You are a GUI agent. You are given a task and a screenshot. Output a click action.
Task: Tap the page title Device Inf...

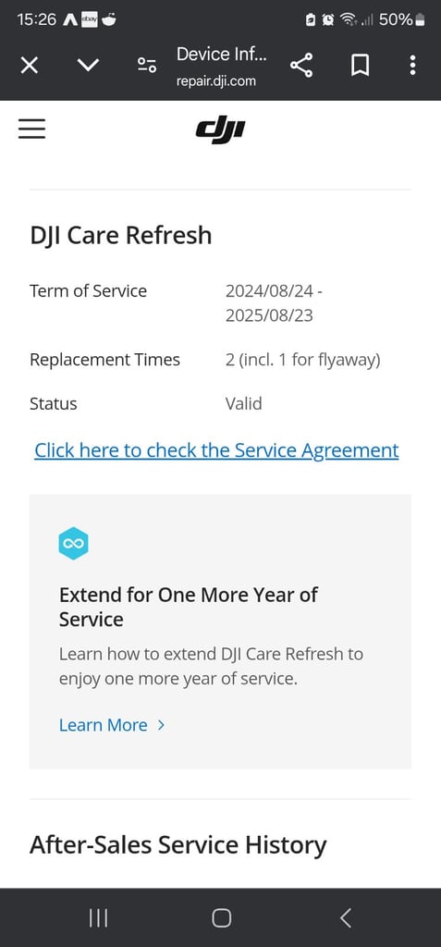pyautogui.click(x=222, y=54)
